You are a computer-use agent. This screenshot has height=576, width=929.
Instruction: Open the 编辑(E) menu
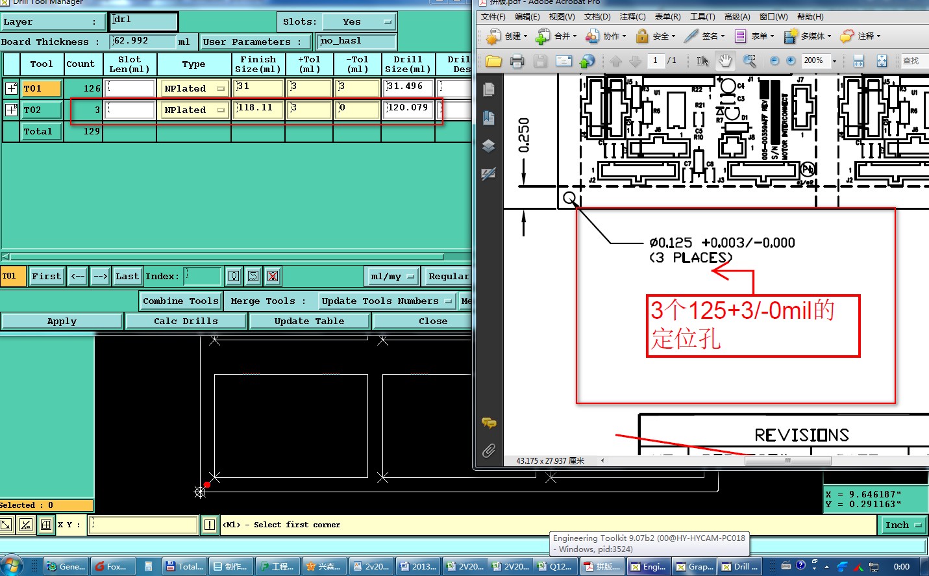coord(527,17)
